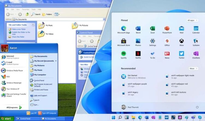Switch to Control Panel XP taskbar button
Screen dimensions: 205x121
[x=28, y=119]
